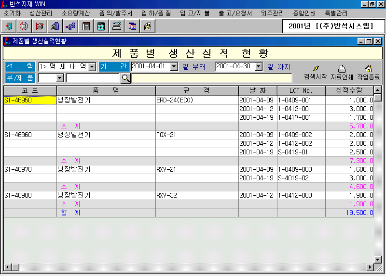Click the 자료인쇄 print button
The height and width of the screenshot is (276, 386).
342,72
